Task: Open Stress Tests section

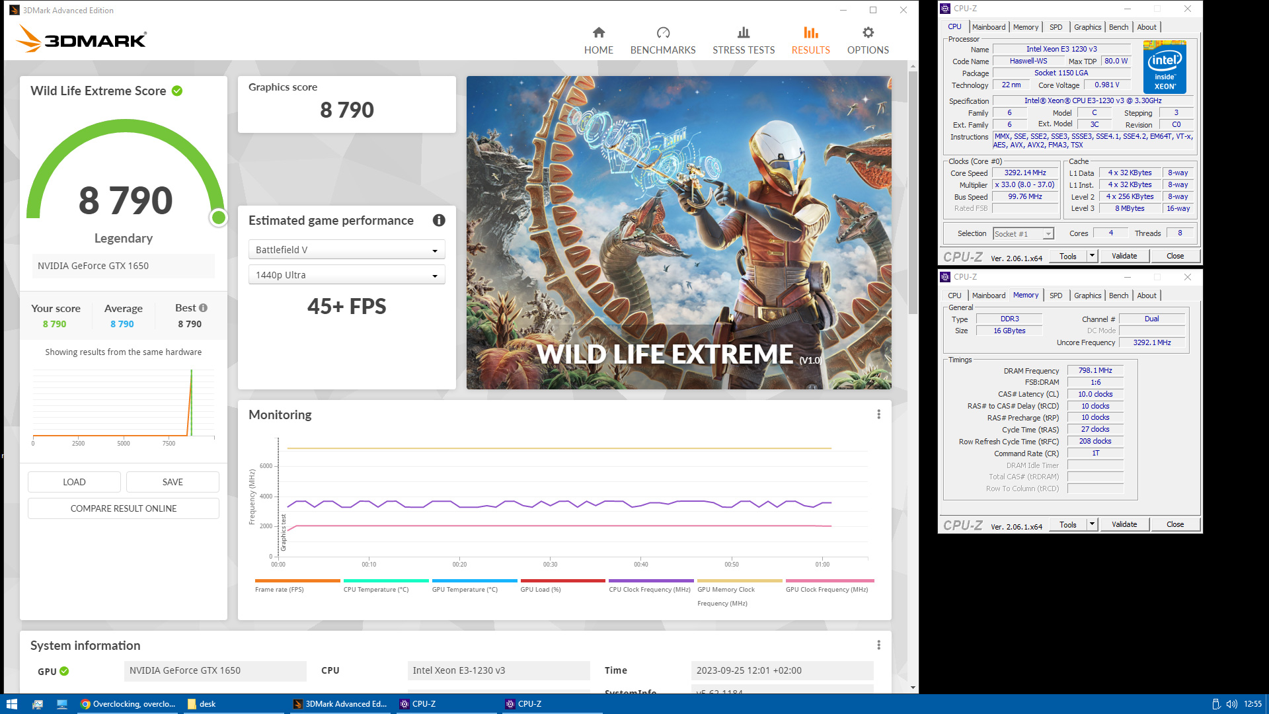Action: point(744,41)
